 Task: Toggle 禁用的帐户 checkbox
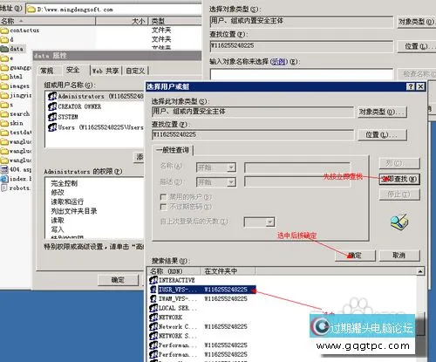click(163, 197)
